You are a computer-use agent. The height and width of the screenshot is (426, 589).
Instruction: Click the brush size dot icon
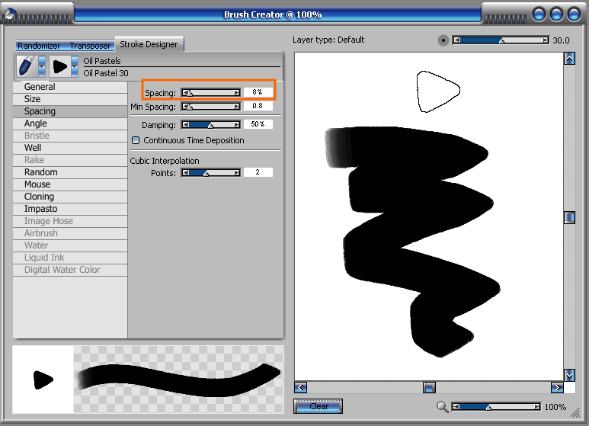click(x=443, y=40)
